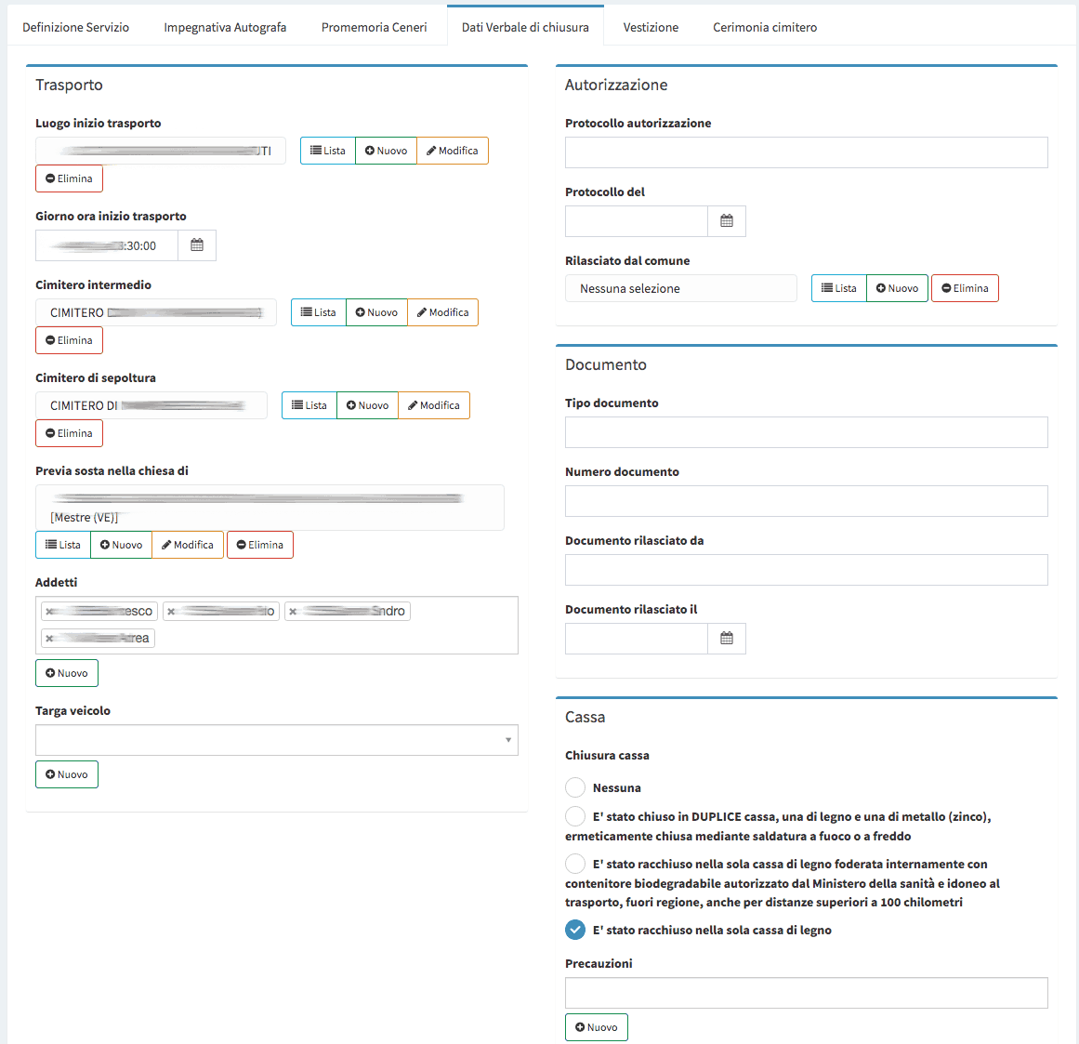Click Nuovo button under Precauzioni
The image size is (1079, 1044).
(596, 1027)
